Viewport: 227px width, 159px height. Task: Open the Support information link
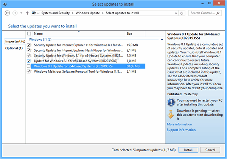[181, 130]
